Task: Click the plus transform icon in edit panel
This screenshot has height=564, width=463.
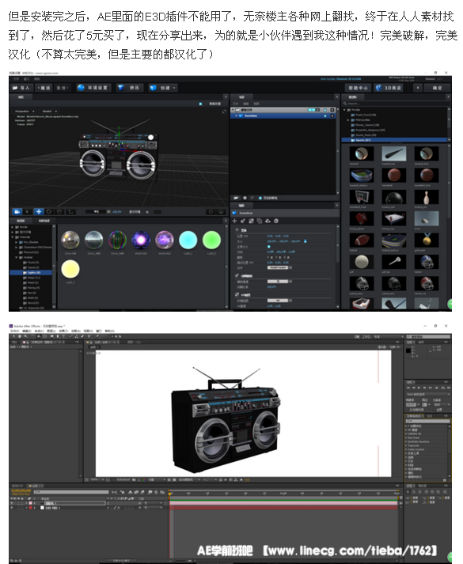Action: [234, 221]
